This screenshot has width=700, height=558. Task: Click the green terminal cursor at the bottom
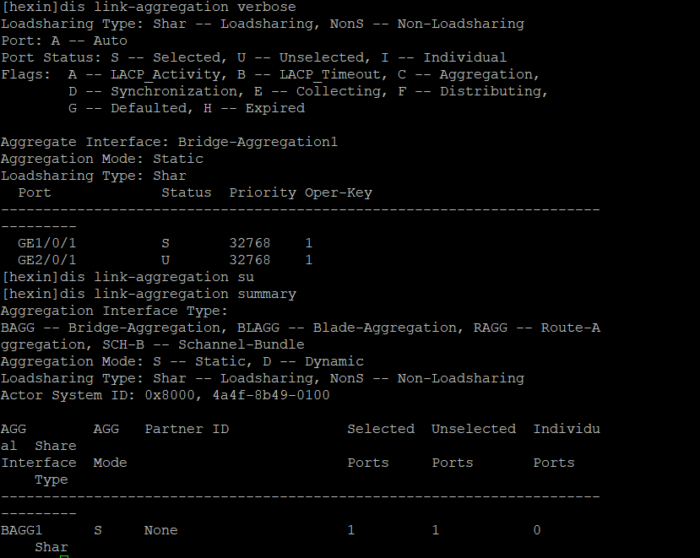pos(64,555)
